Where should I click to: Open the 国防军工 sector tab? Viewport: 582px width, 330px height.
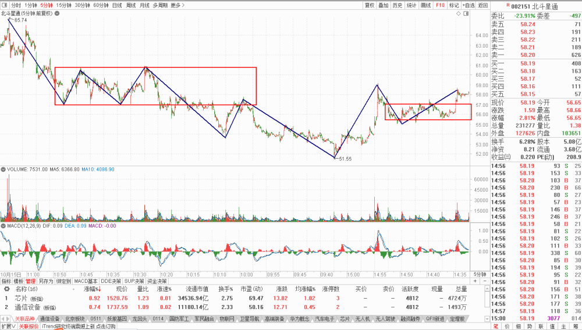click(180, 318)
